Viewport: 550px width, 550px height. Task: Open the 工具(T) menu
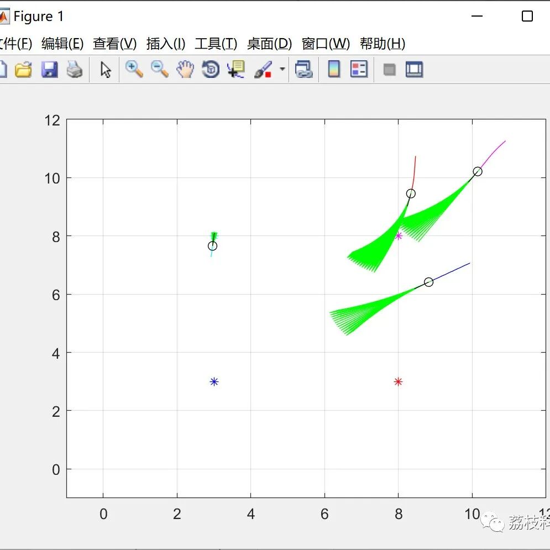click(216, 44)
